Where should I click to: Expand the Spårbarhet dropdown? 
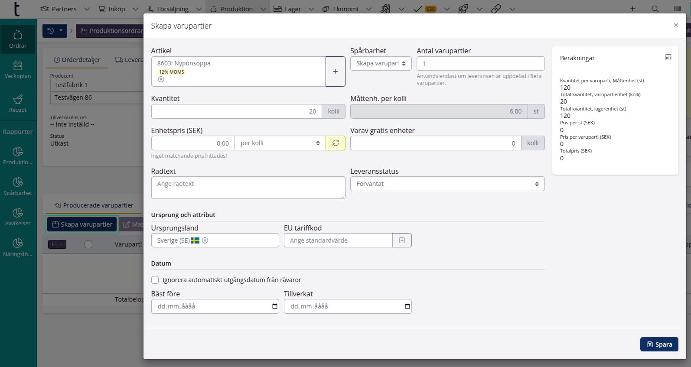381,63
